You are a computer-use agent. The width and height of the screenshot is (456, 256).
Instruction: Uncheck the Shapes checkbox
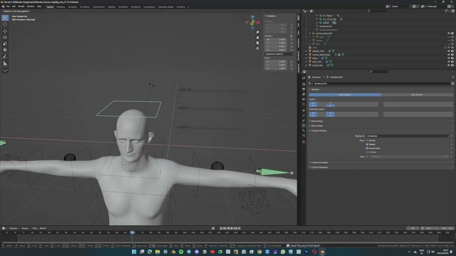click(367, 144)
